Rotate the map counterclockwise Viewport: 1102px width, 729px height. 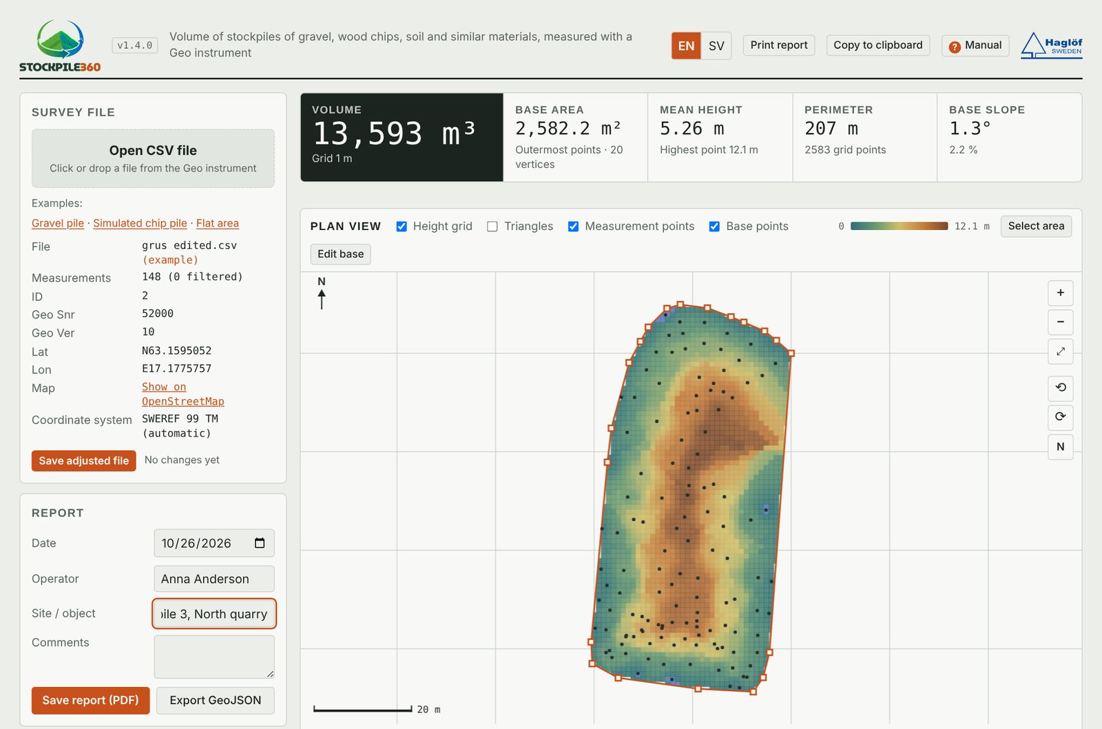pyautogui.click(x=1061, y=388)
